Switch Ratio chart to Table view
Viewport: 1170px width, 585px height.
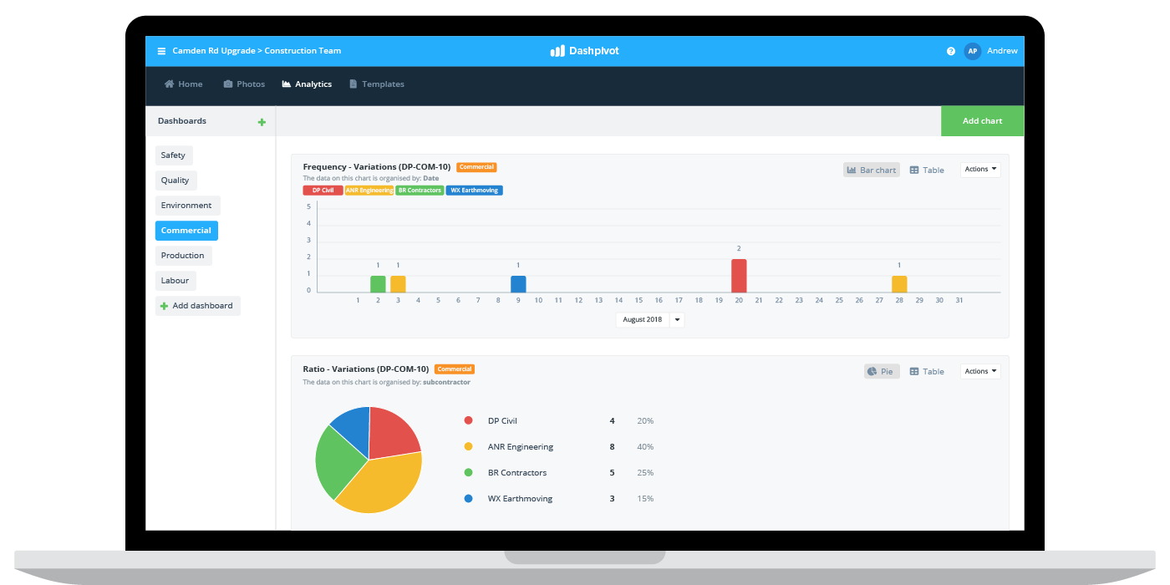(x=927, y=371)
